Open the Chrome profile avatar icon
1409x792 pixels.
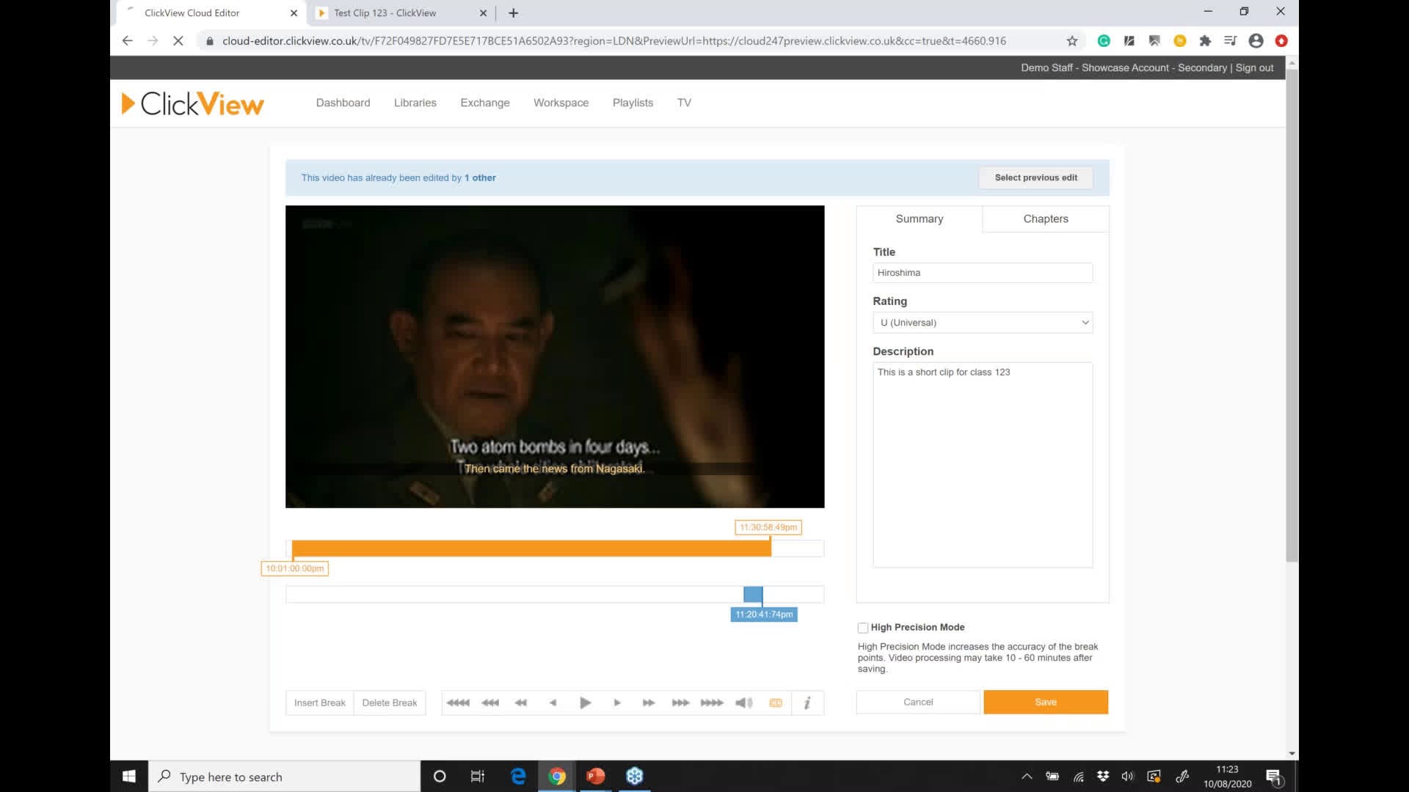(1256, 41)
